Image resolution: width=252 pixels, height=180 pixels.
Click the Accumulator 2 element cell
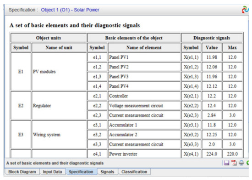pos(144,135)
